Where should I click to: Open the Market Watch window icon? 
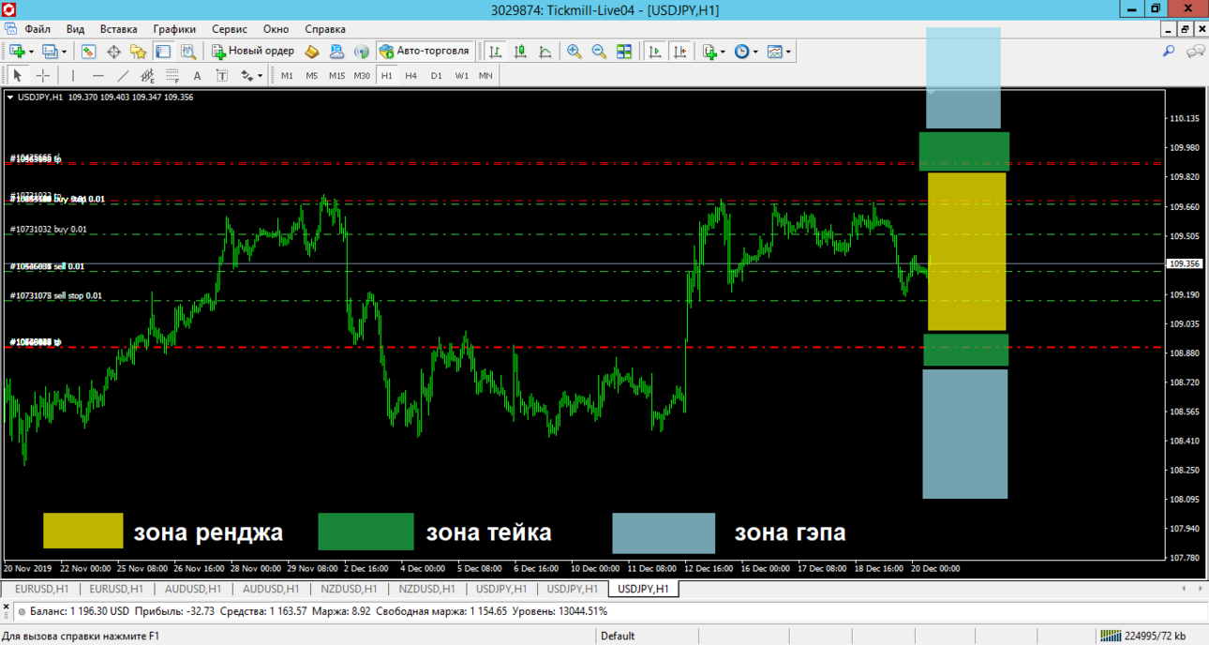(89, 52)
